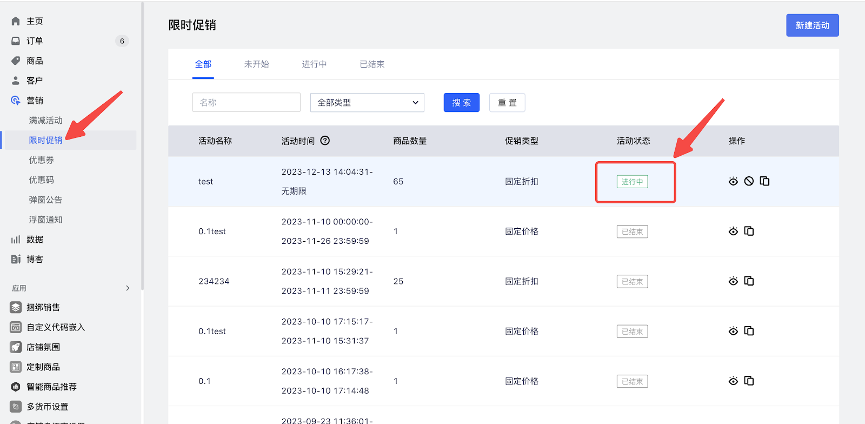View the test promotion via eye icon
The height and width of the screenshot is (424, 865).
pos(733,181)
